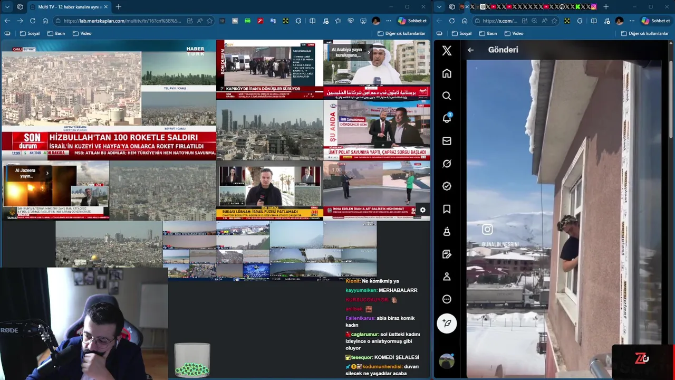The height and width of the screenshot is (380, 675).
Task: Open Grok icon in X sidebar
Action: coord(447,164)
